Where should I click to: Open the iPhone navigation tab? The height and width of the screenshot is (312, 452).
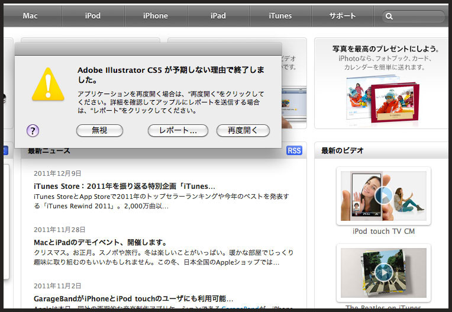(x=156, y=15)
